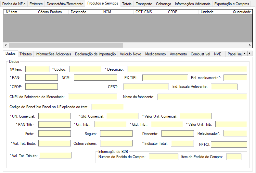Switch to the Combustível sub-tab
Screen dimensions: 256x173
click(200, 54)
